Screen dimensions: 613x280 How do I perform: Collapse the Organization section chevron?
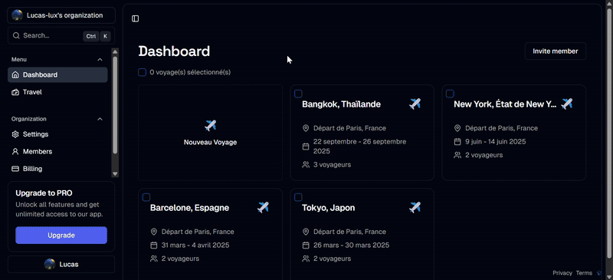[100, 119]
